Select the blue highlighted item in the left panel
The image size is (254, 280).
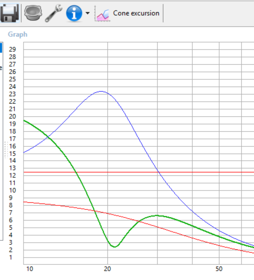coord(1,48)
